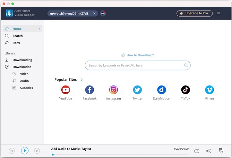232x158 pixels.
Task: Open the Twitter site icon
Action: (137, 90)
